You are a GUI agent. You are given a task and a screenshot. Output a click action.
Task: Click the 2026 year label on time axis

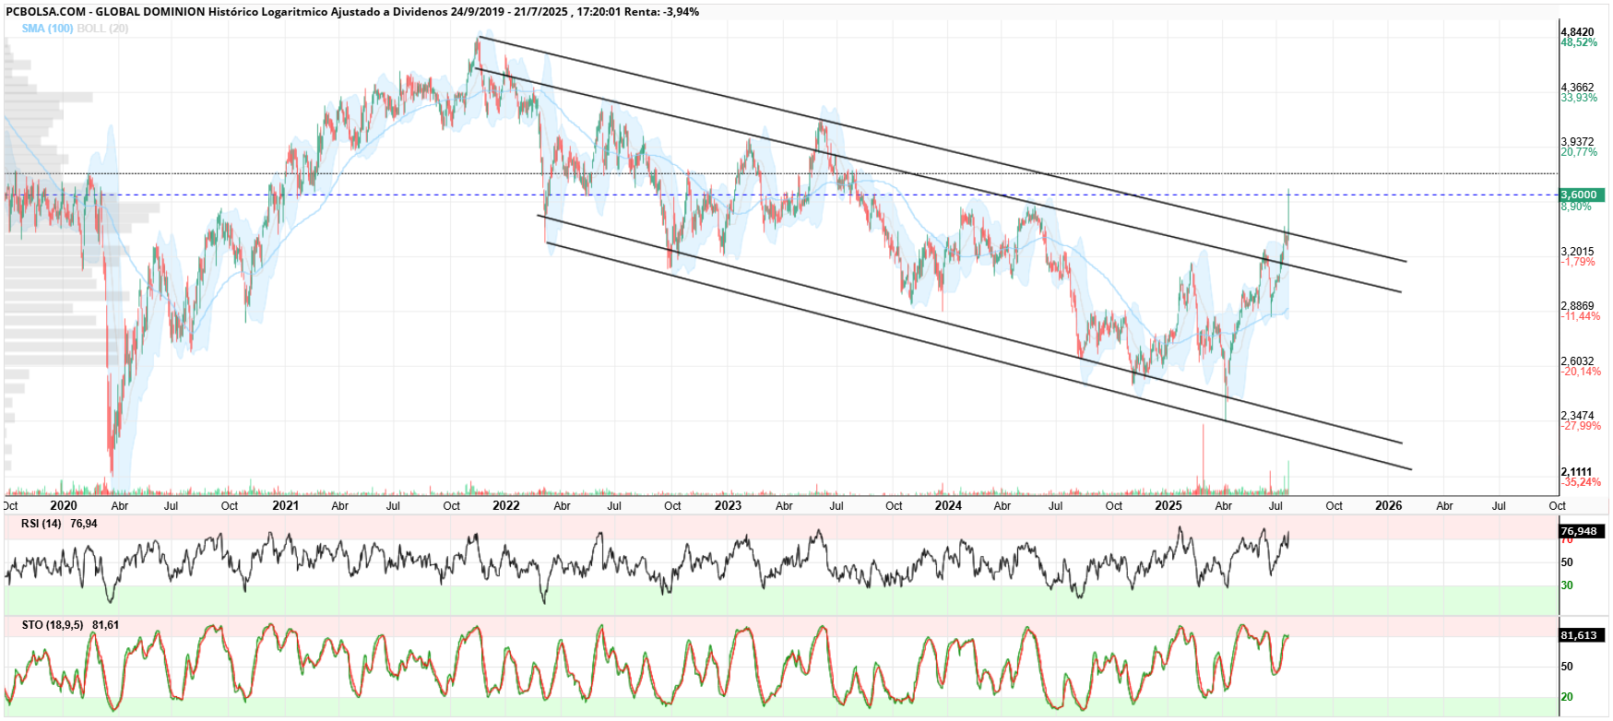tap(1389, 505)
